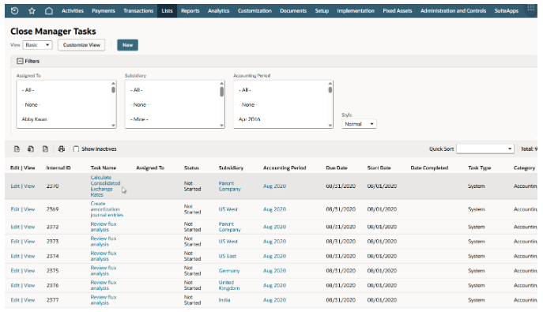543x312 pixels.
Task: Click the Due Date column header
Action: point(336,167)
